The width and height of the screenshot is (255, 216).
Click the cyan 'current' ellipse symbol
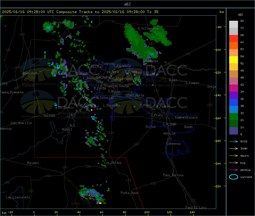pos(233,177)
